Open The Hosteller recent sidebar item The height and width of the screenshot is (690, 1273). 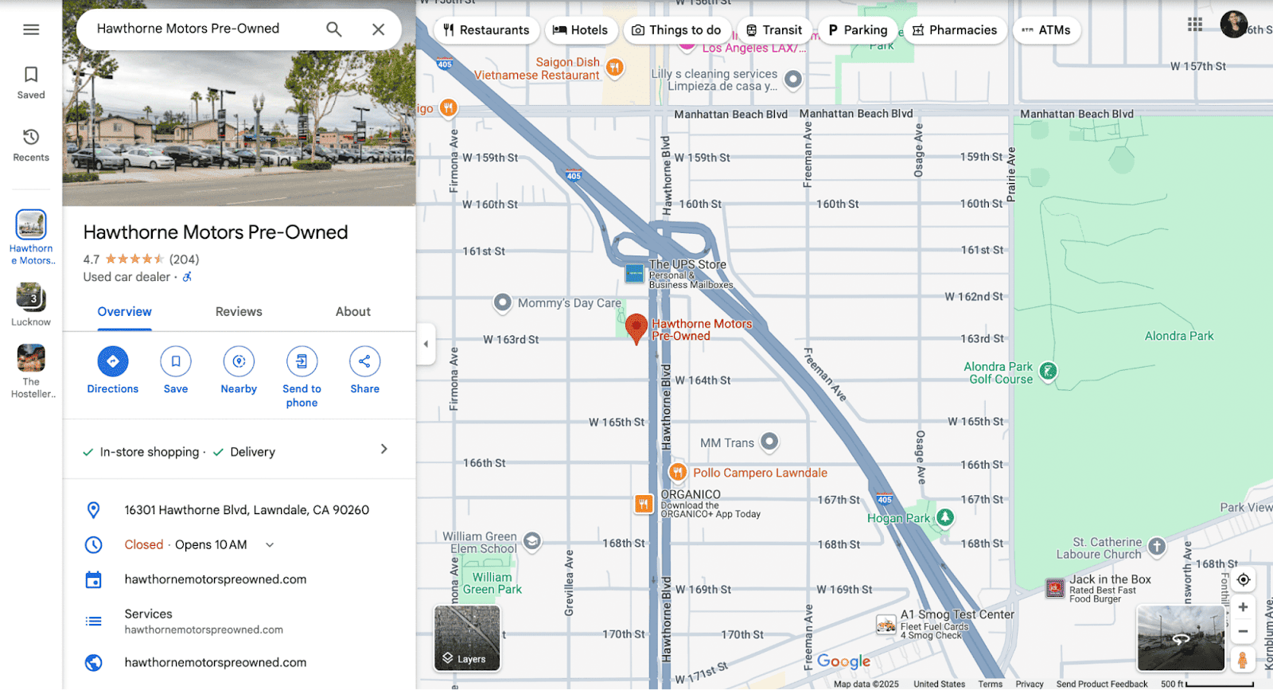(31, 371)
